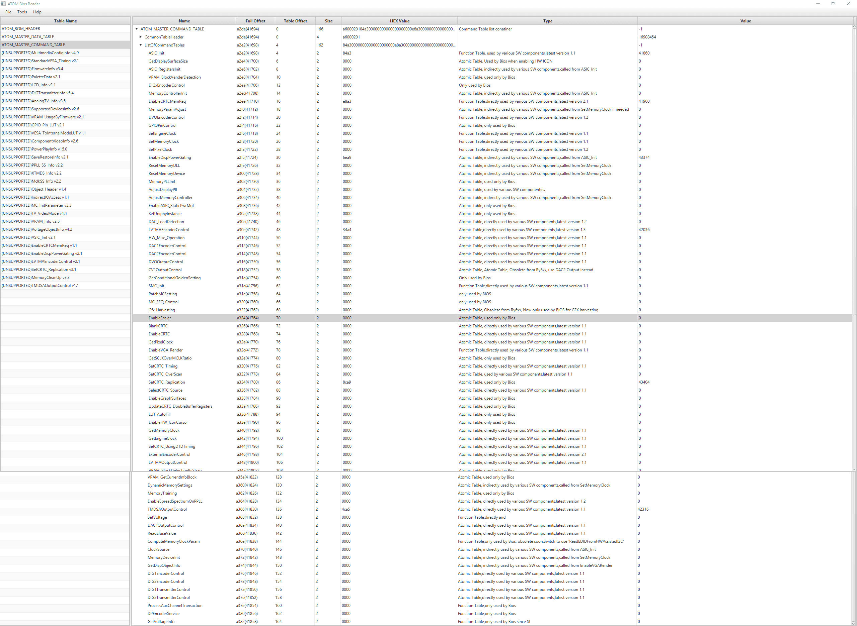Collapse the ATOM_MASTER_COMMAND_TABLE tree node
This screenshot has width=857, height=626.
tap(137, 29)
